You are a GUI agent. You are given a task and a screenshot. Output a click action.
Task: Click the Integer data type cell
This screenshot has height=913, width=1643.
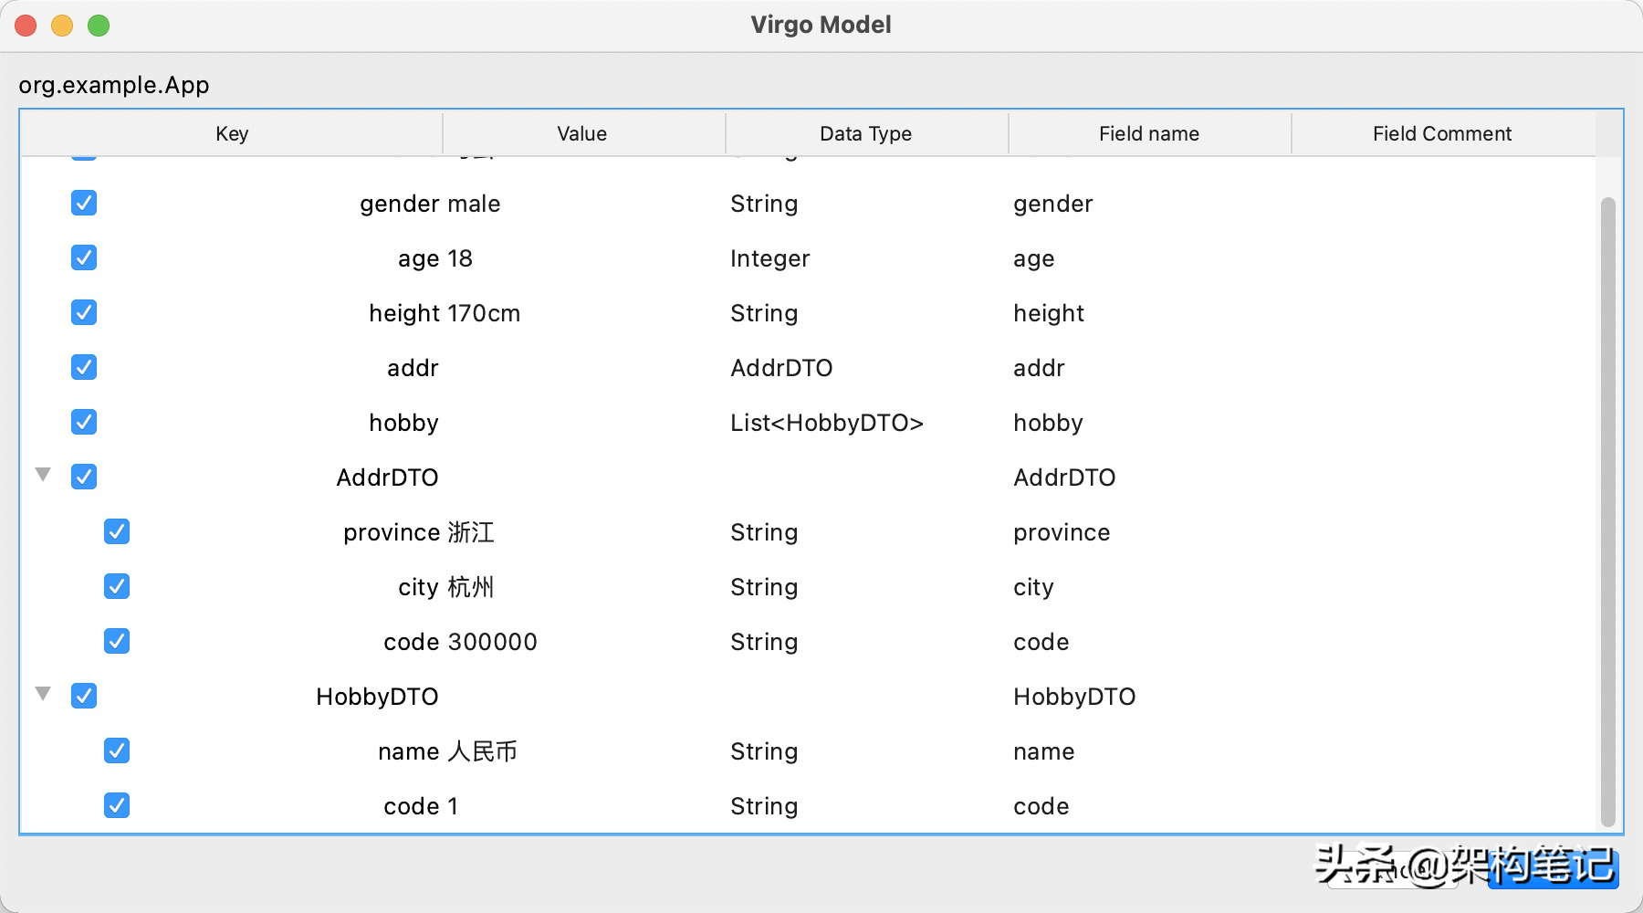[769, 258]
